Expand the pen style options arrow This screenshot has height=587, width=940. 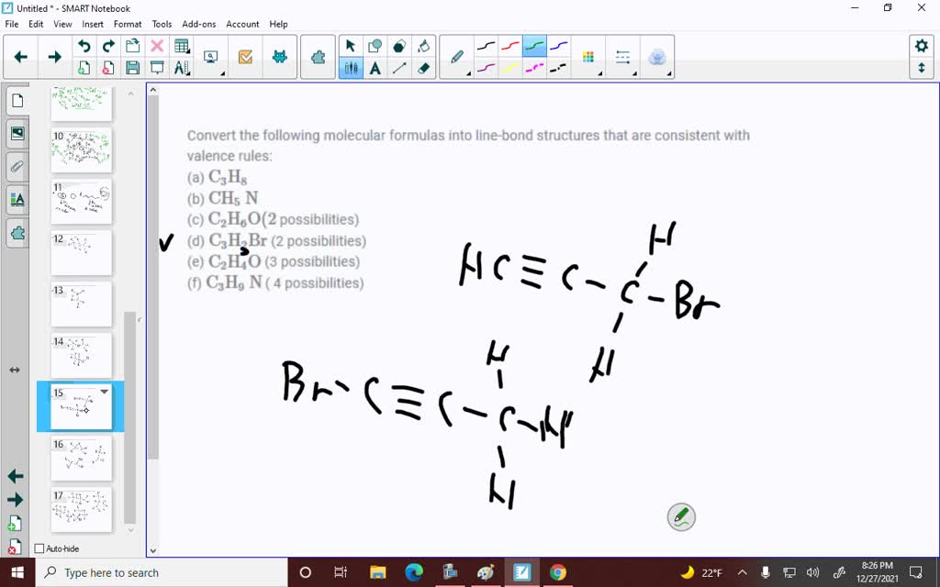pos(467,72)
